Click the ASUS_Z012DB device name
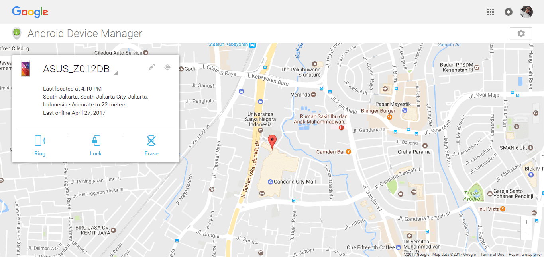544x257 pixels. click(76, 69)
